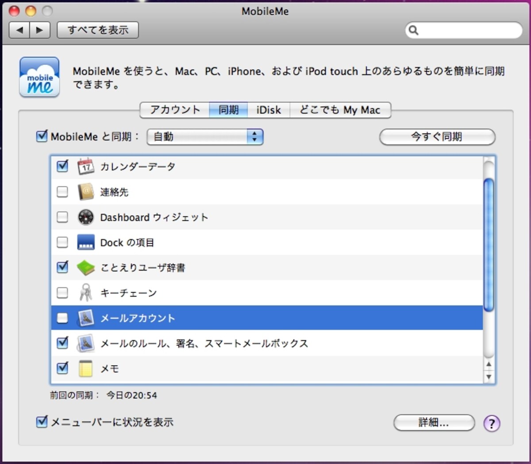Select the 連絡先 row text

(114, 192)
